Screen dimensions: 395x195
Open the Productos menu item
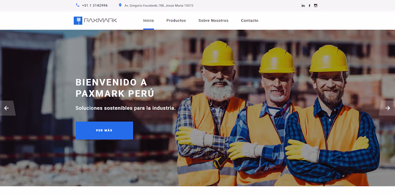176,21
